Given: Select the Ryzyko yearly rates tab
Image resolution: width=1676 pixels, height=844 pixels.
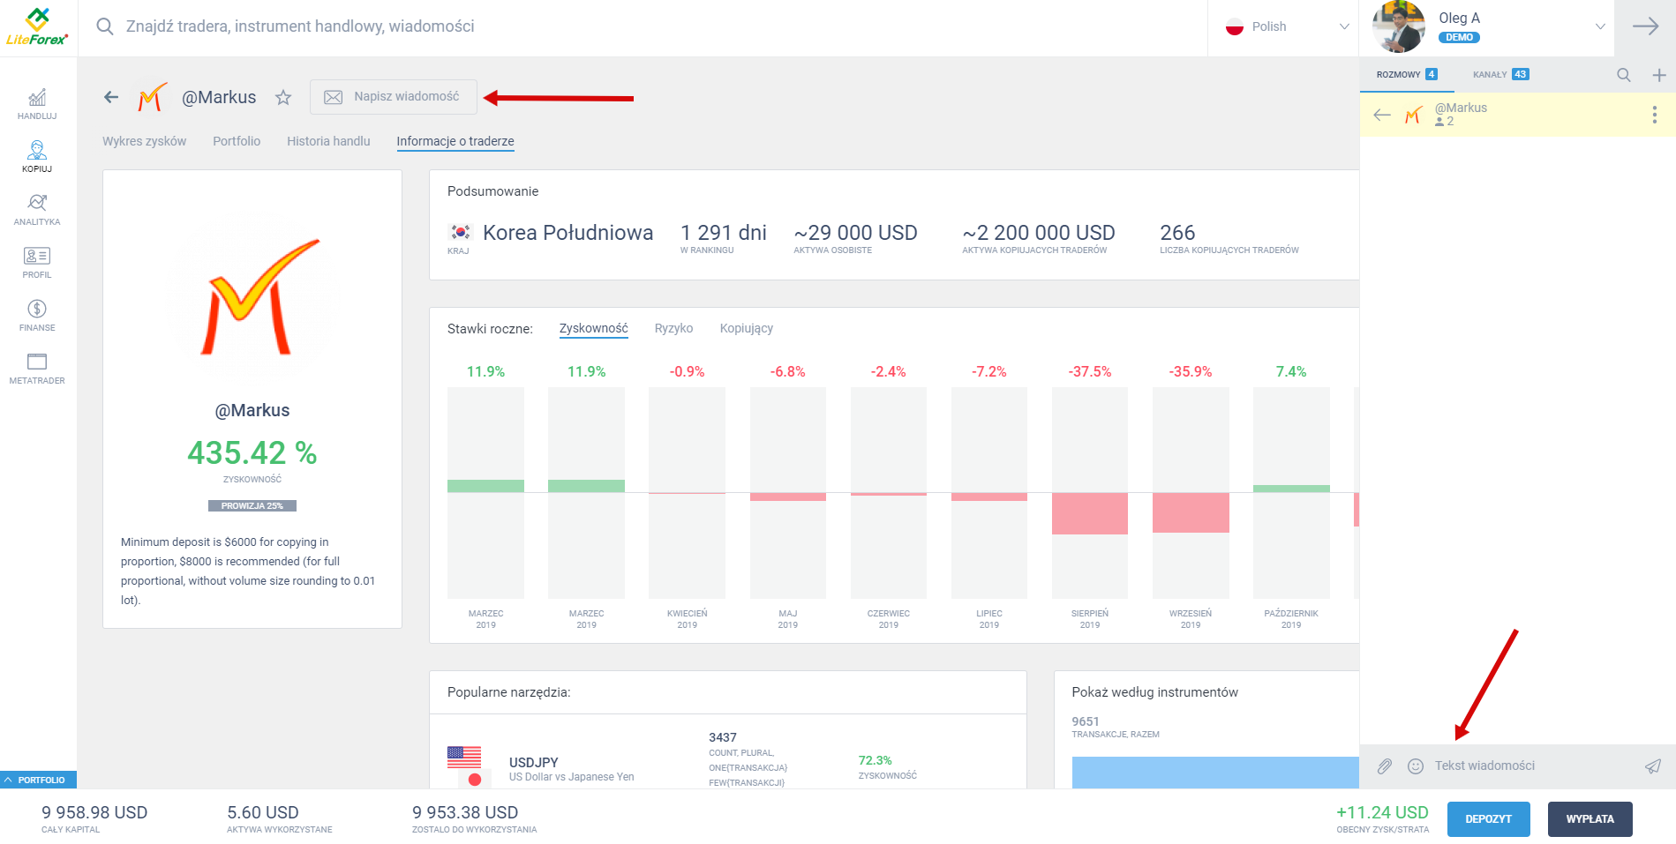Looking at the screenshot, I should (x=673, y=328).
